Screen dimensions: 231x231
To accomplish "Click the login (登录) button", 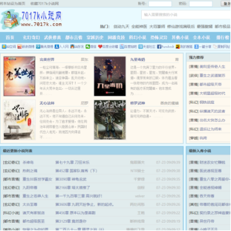I will point(226,4).
